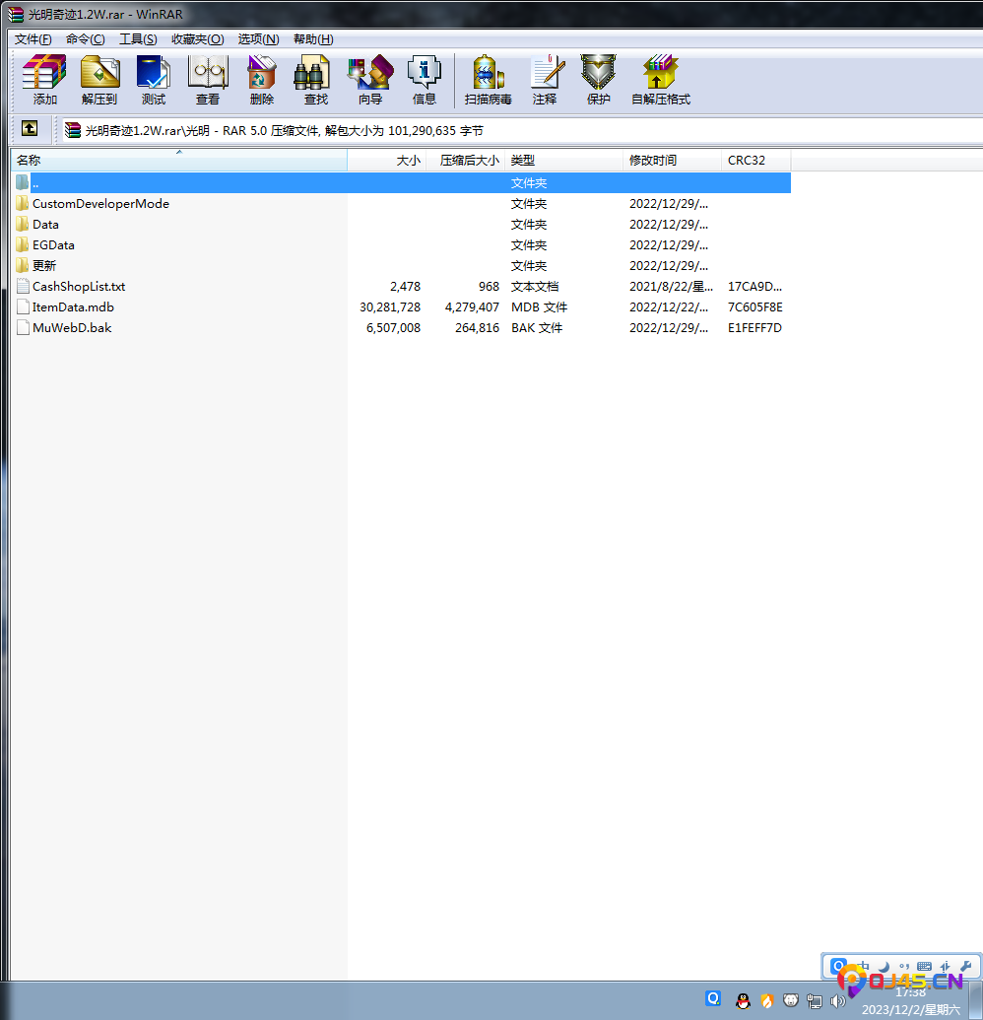Run the 测试 (Test) archive tool

click(x=154, y=80)
